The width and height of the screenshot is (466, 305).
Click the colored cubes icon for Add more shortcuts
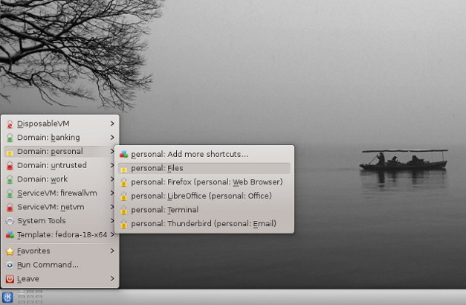[123, 154]
